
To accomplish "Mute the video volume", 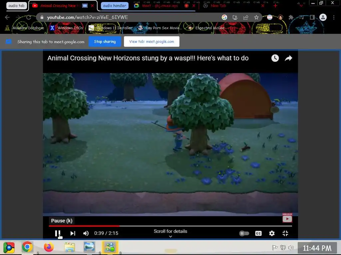I will coord(86,233).
